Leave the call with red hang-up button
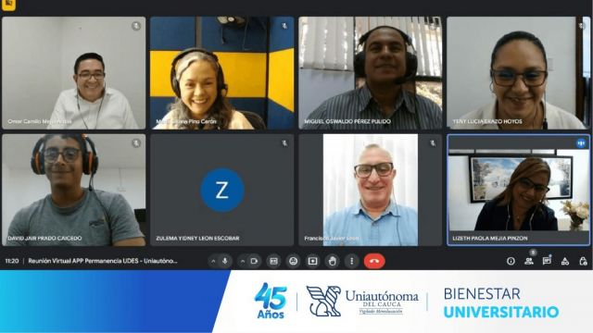593x333 pixels. pyautogui.click(x=374, y=261)
